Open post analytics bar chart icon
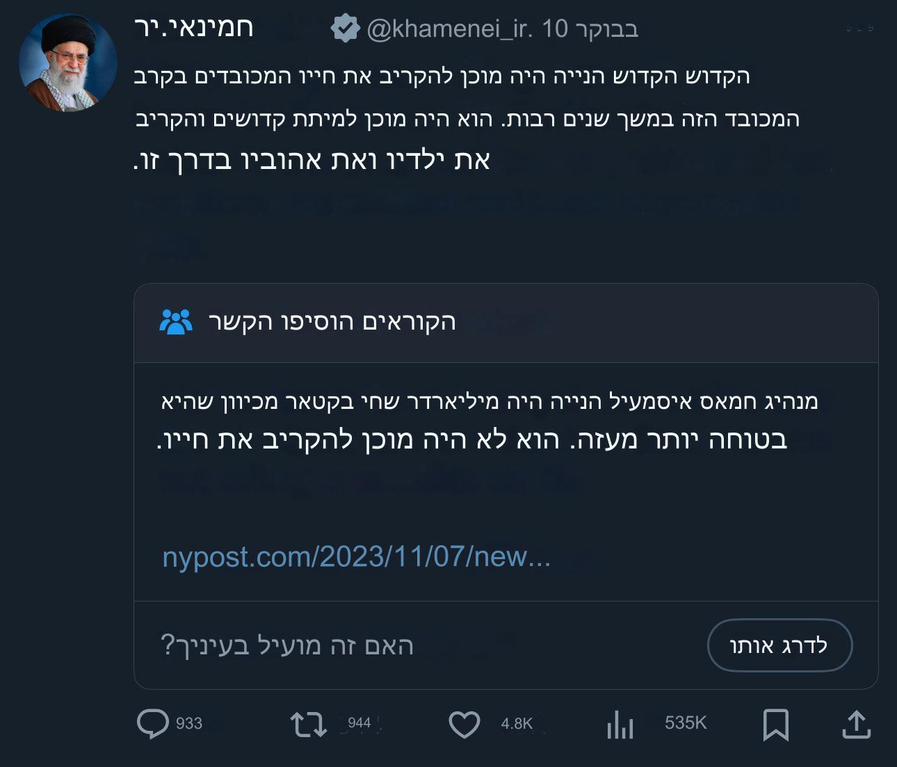The image size is (897, 767). click(620, 725)
